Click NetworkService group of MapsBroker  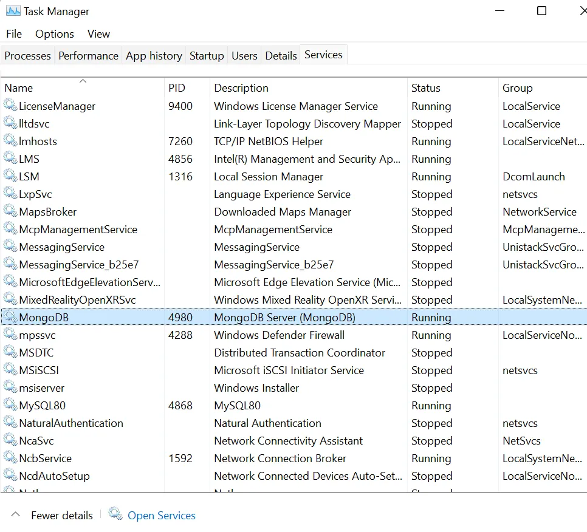[x=540, y=212]
